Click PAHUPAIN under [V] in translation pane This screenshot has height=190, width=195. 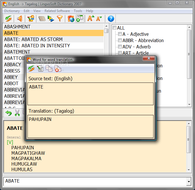click(23, 148)
